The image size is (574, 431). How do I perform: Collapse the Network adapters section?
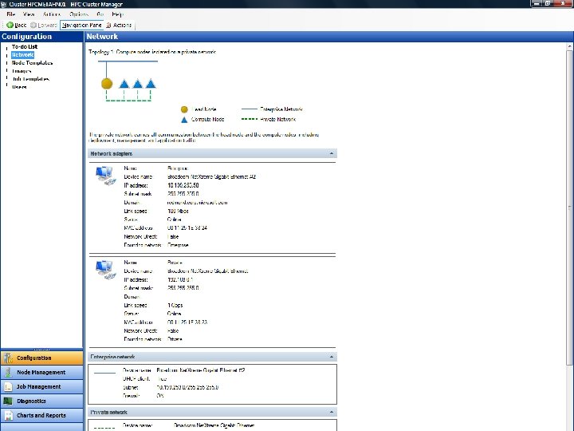[332, 153]
